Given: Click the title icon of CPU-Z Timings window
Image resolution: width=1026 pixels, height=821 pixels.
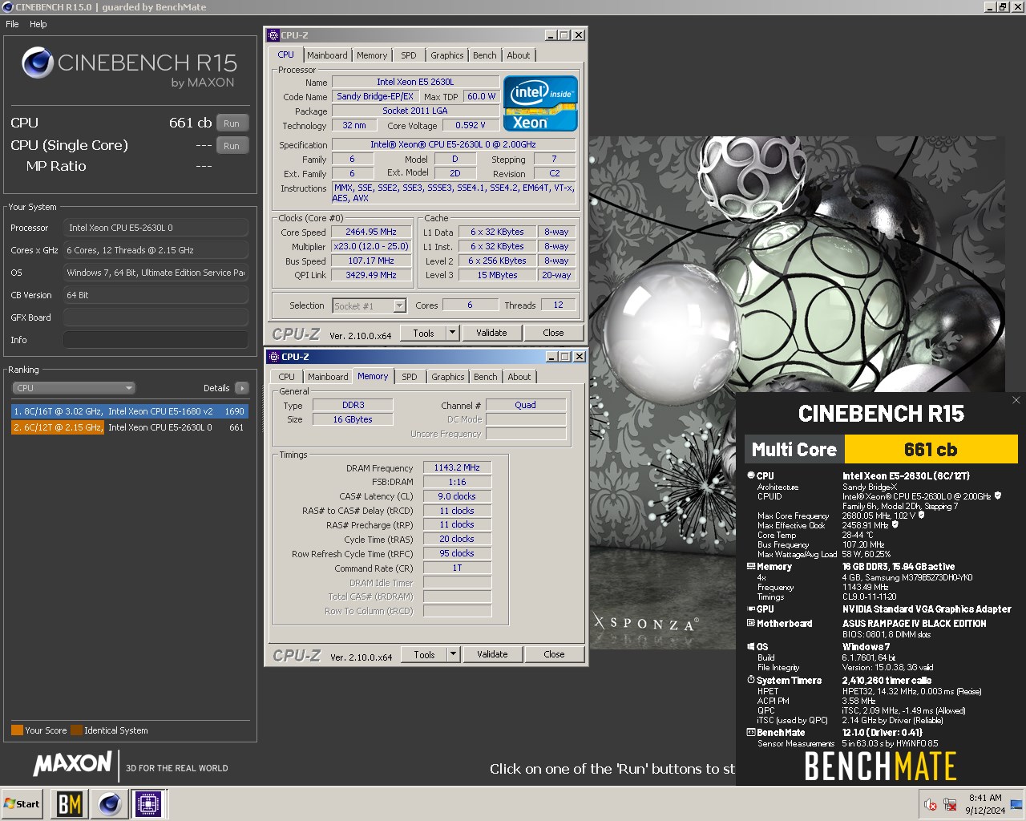Looking at the screenshot, I should [274, 357].
